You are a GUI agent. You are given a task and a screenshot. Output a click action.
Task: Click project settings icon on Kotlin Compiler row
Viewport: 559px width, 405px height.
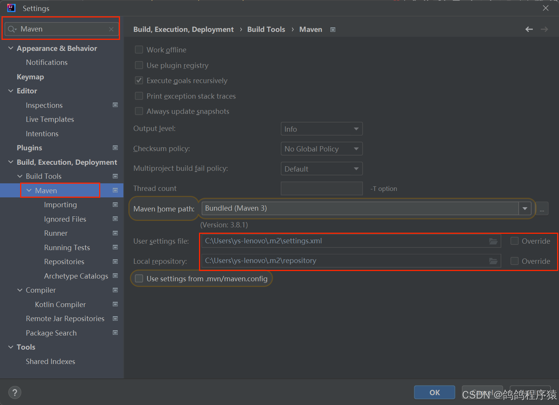[115, 304]
